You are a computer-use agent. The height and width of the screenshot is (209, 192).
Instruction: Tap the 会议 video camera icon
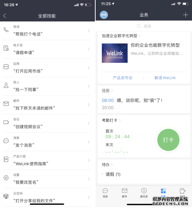(x=6, y=122)
